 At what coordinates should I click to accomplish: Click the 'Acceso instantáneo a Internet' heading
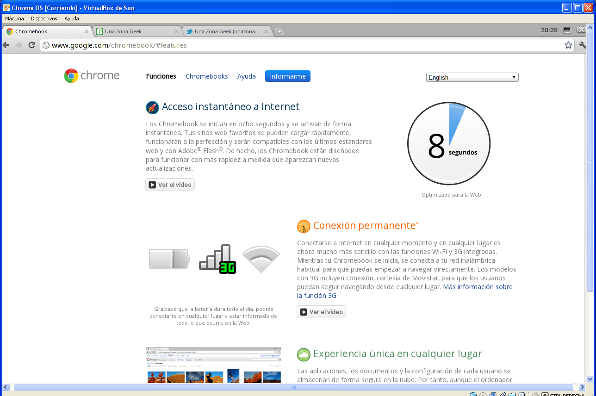tap(231, 107)
